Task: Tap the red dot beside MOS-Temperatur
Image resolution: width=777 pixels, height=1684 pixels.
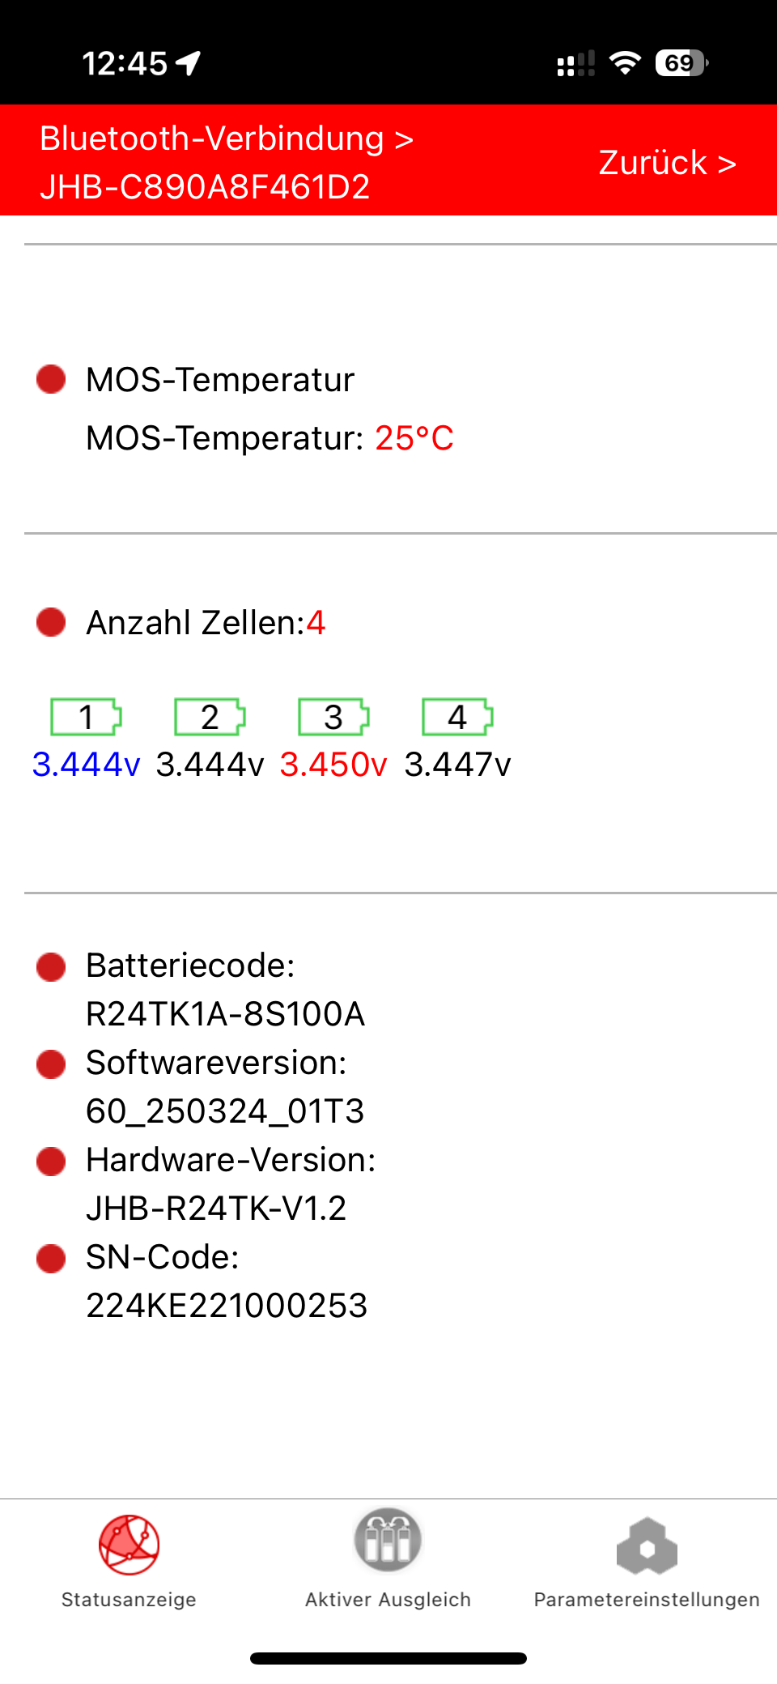Action: click(51, 379)
